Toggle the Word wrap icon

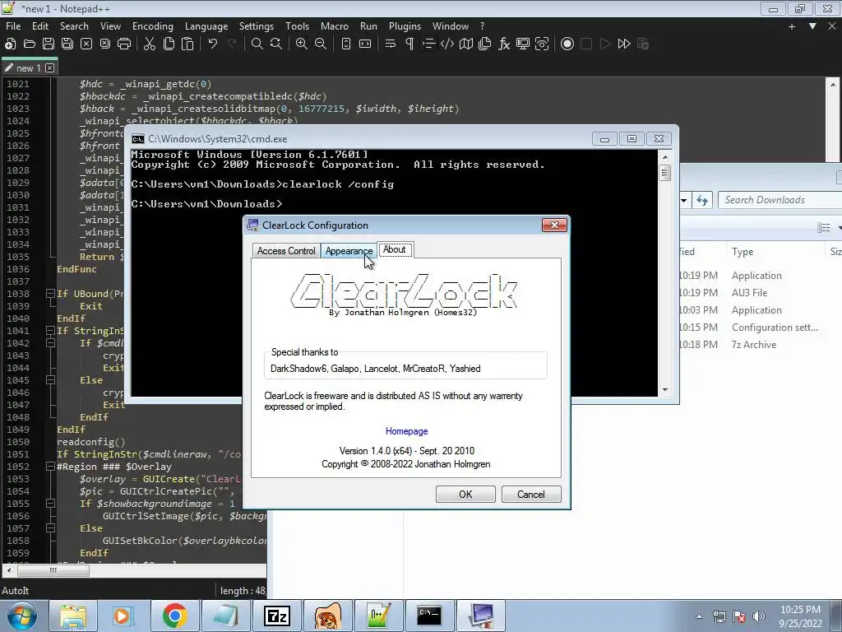click(391, 44)
